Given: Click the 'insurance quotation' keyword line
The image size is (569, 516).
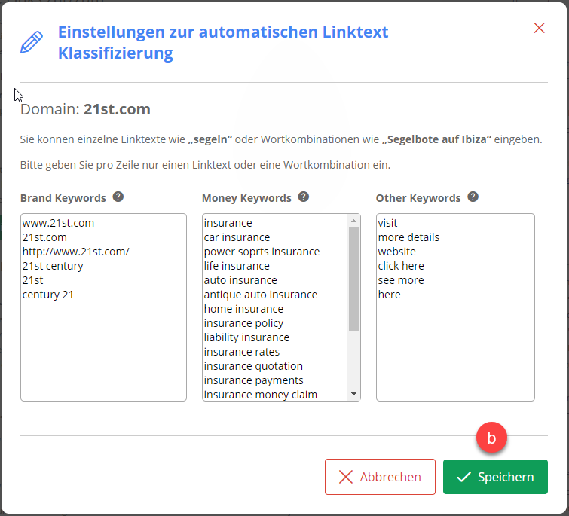Looking at the screenshot, I should (x=253, y=366).
